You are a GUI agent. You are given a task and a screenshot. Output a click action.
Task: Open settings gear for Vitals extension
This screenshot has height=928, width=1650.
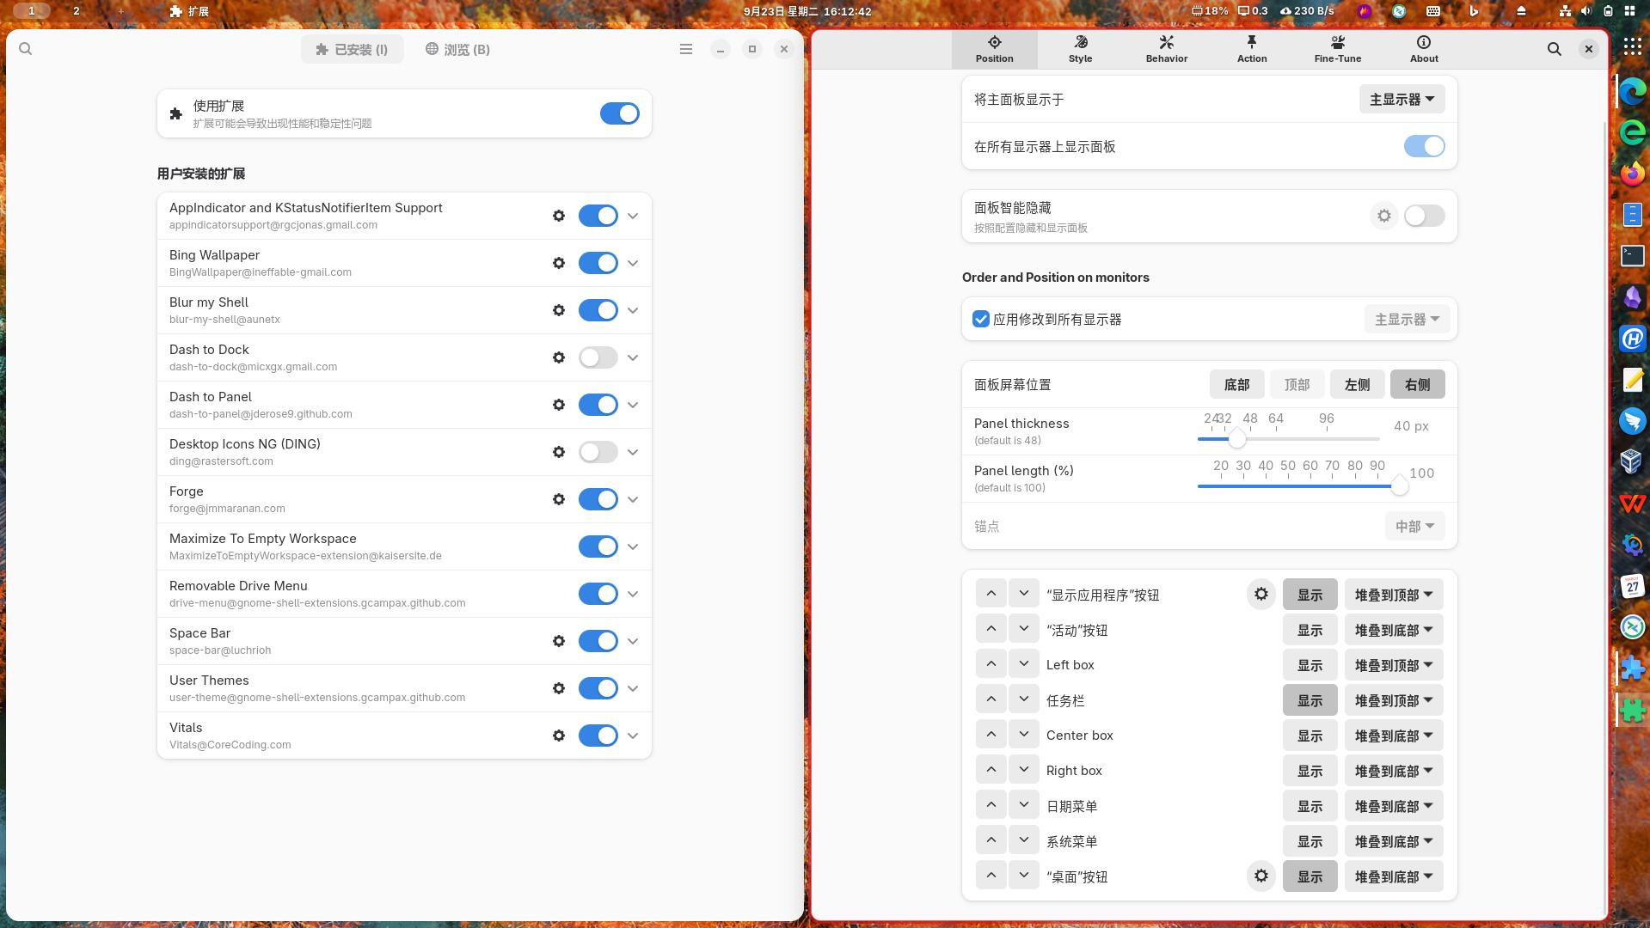pos(559,736)
